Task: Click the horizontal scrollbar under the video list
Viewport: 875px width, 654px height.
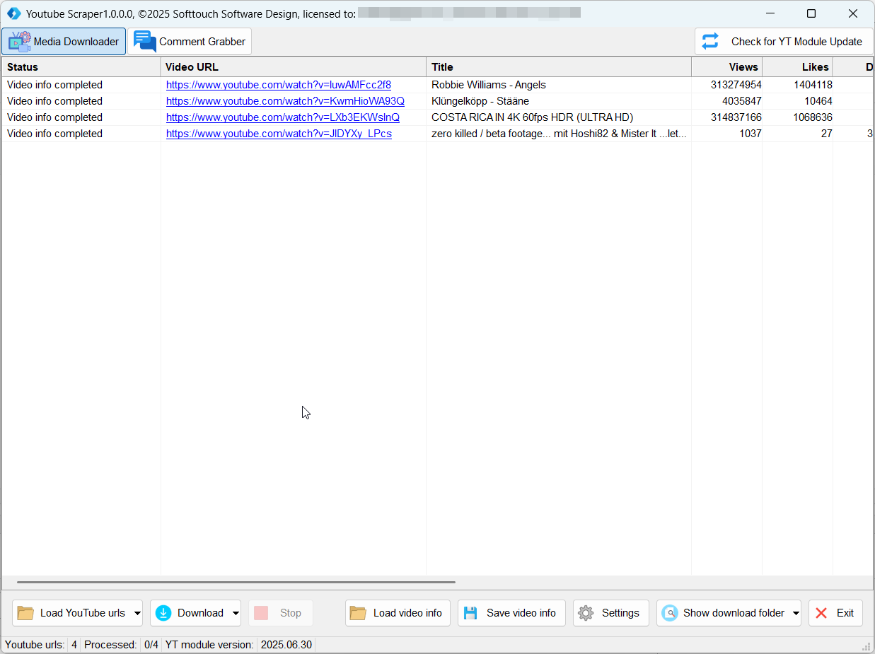Action: [x=236, y=583]
